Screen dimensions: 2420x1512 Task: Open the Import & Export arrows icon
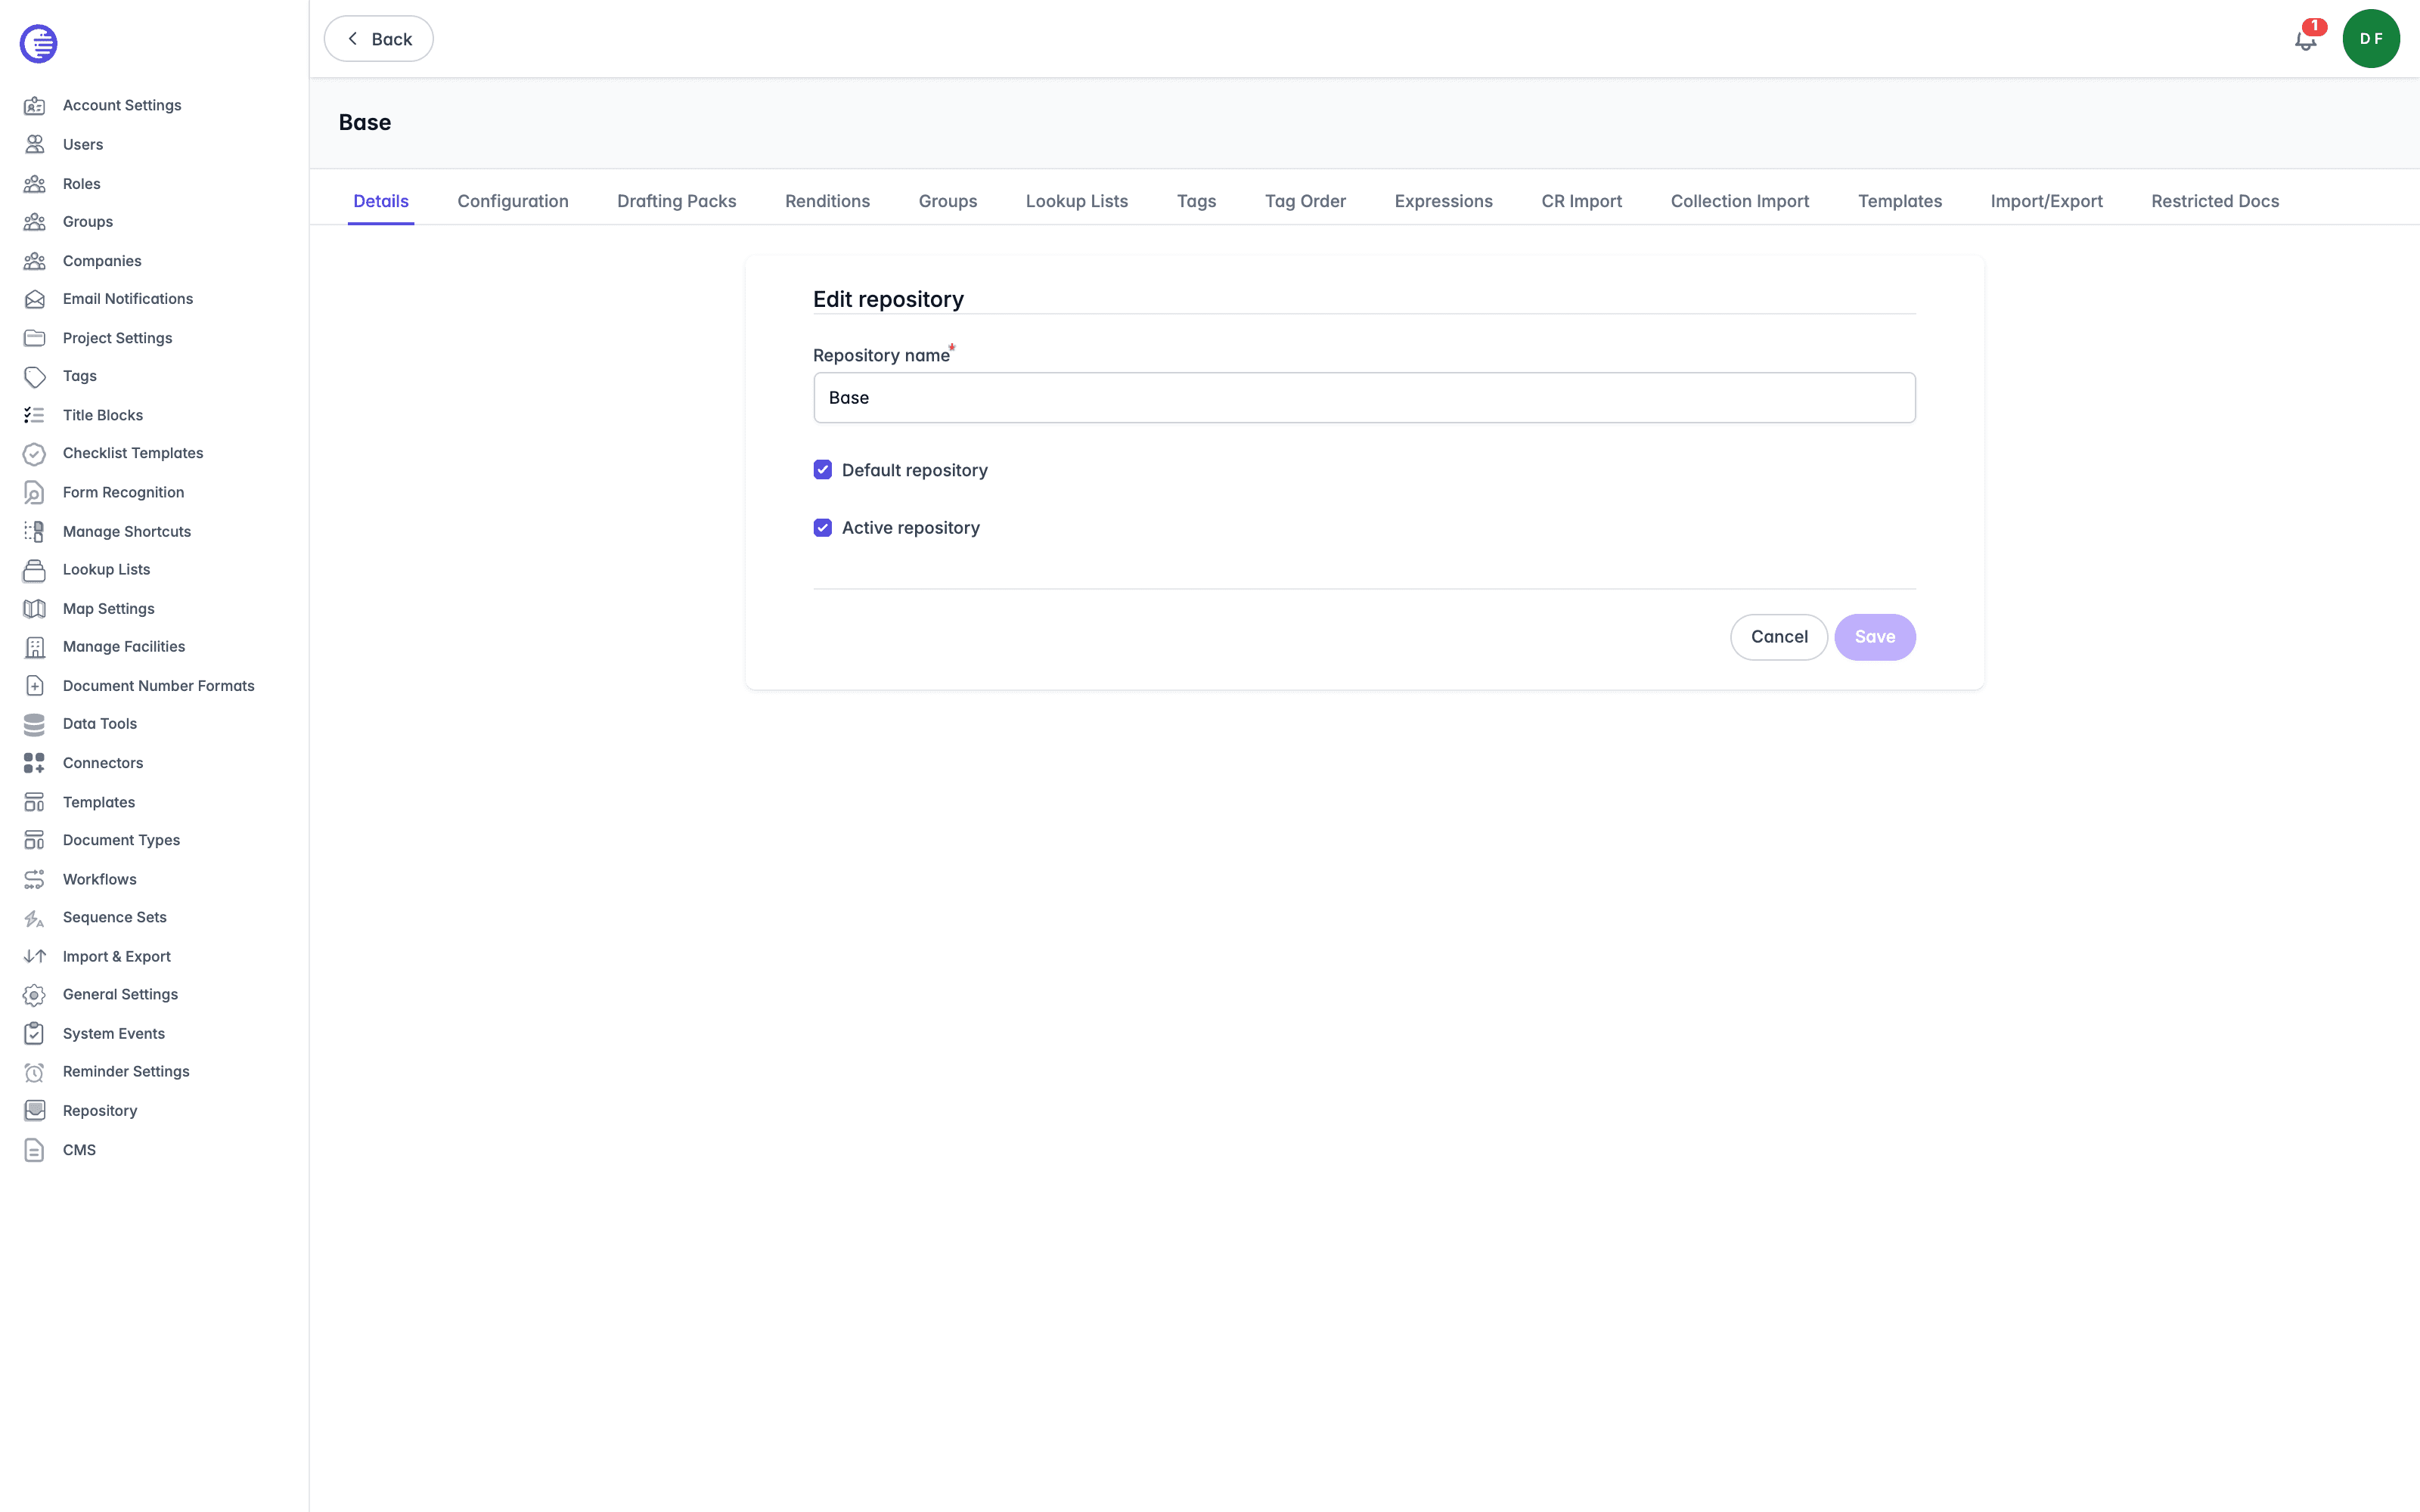click(x=34, y=956)
